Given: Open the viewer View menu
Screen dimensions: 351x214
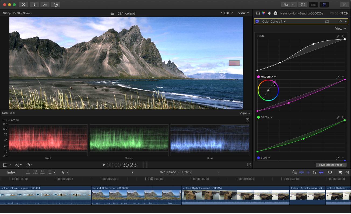Looking at the screenshot, I should 243,13.
